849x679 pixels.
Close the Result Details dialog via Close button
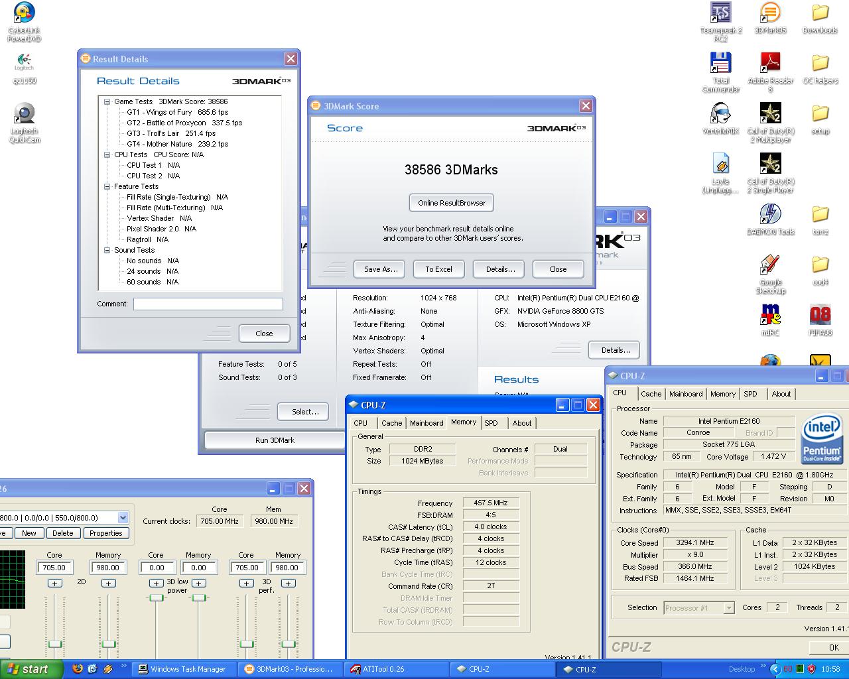pos(264,334)
